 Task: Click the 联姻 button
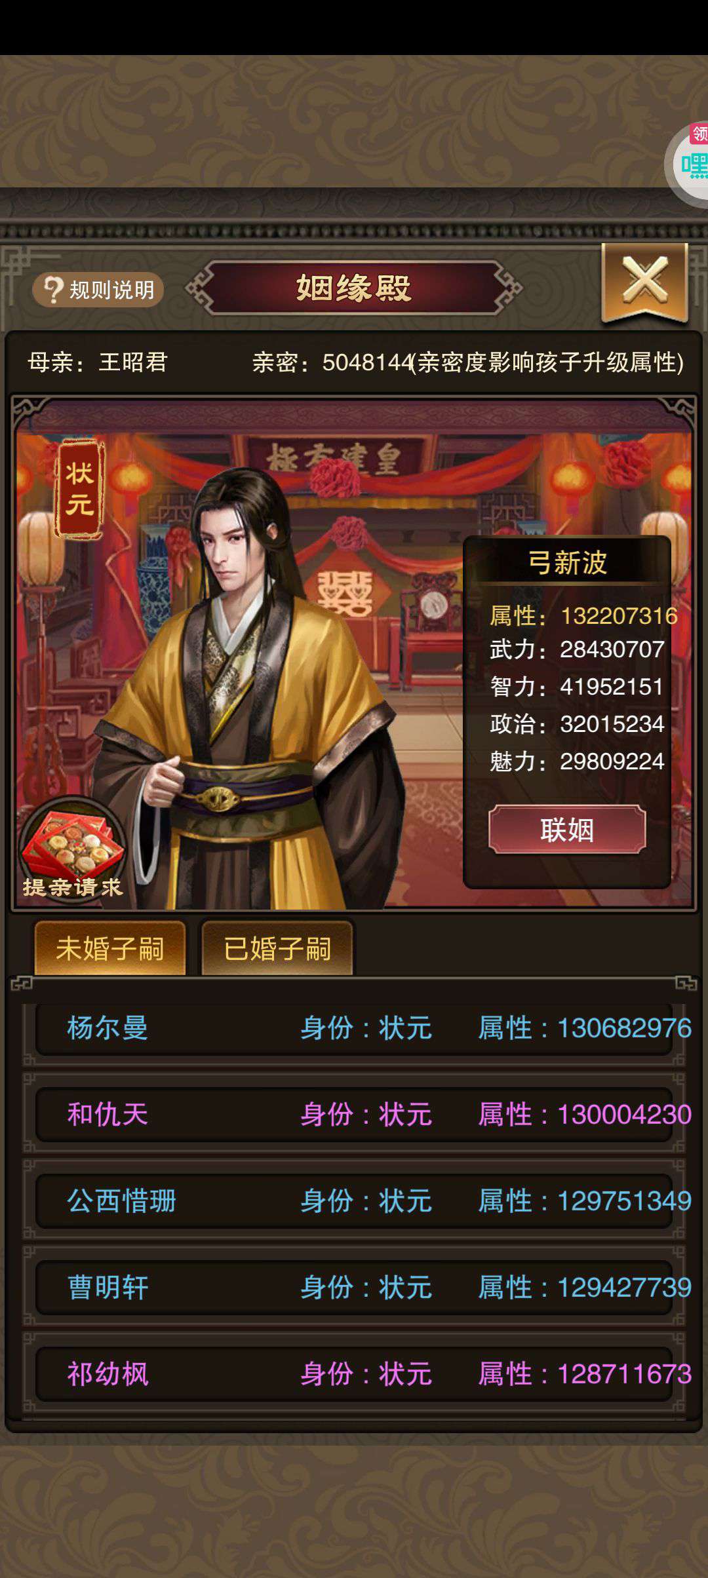coord(567,830)
